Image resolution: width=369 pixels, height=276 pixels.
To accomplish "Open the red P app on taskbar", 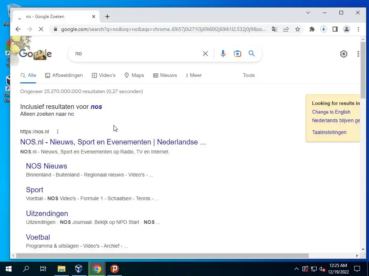I will [x=115, y=269].
